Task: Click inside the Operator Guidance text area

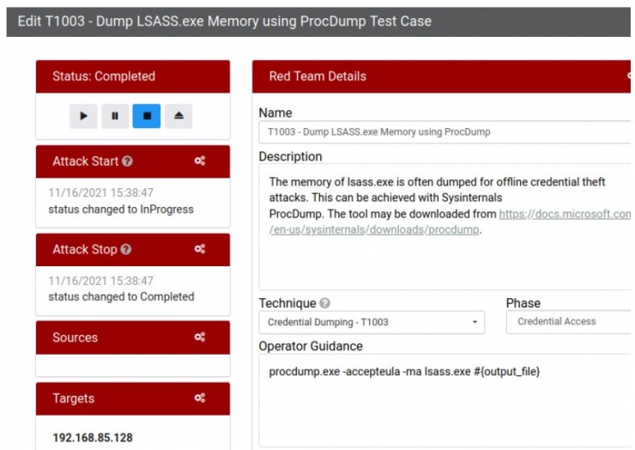Action: pos(444,400)
